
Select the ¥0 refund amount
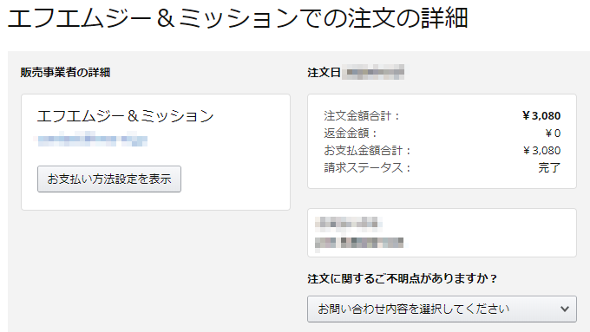[554, 133]
